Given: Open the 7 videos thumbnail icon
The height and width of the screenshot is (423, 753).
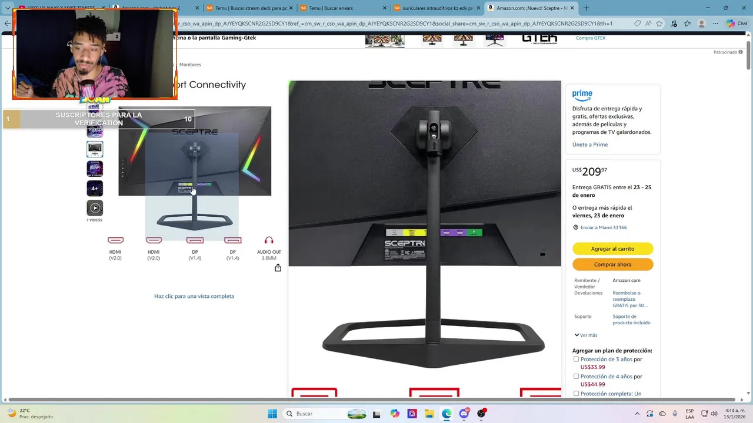Looking at the screenshot, I should pyautogui.click(x=95, y=208).
